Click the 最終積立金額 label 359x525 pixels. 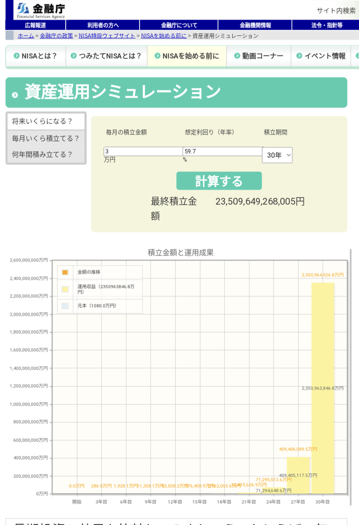[174, 208]
